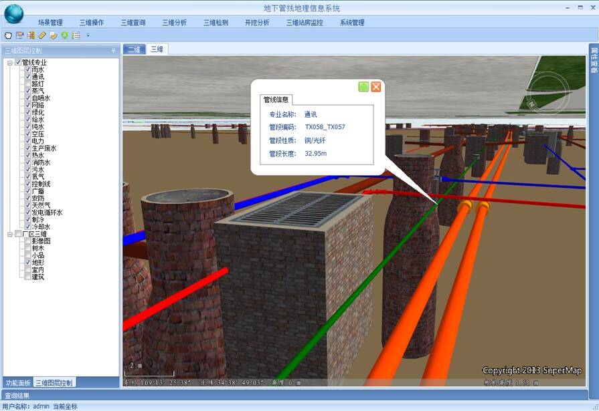
Task: Pin the 三维图层控制 panel
Action: [113, 50]
